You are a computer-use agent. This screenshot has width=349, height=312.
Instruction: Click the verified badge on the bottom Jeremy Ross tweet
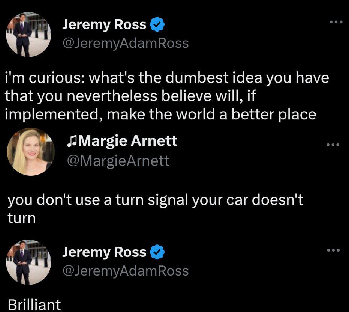point(156,252)
